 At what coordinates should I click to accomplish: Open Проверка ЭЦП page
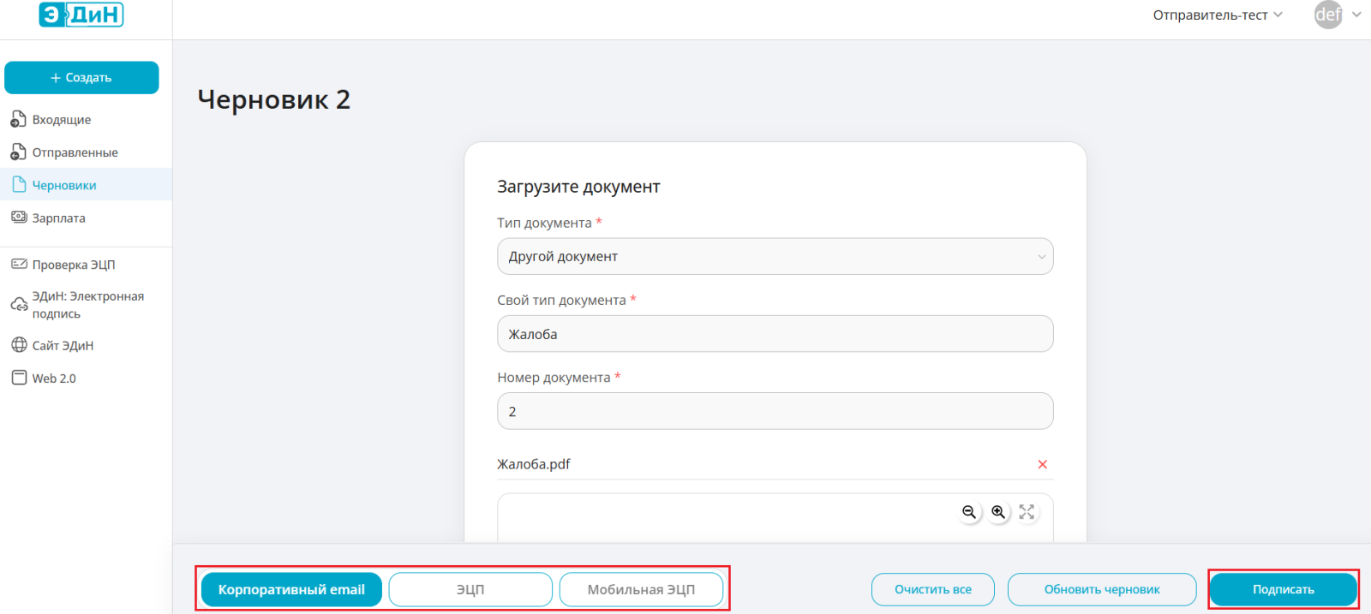[73, 265]
